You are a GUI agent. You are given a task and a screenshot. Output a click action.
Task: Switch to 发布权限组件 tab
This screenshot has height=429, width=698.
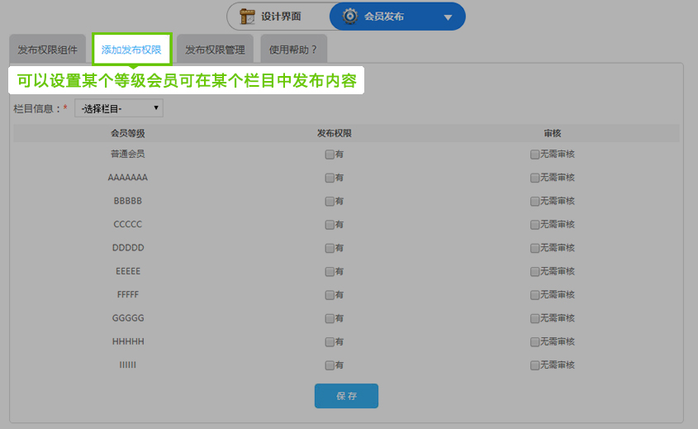tap(47, 50)
